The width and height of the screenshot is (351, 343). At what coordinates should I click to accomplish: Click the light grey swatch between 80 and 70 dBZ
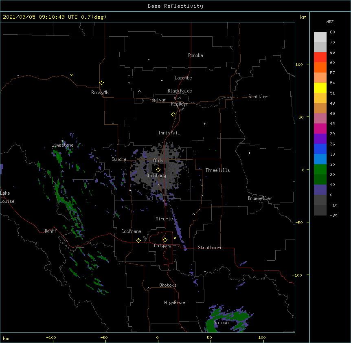coord(320,37)
